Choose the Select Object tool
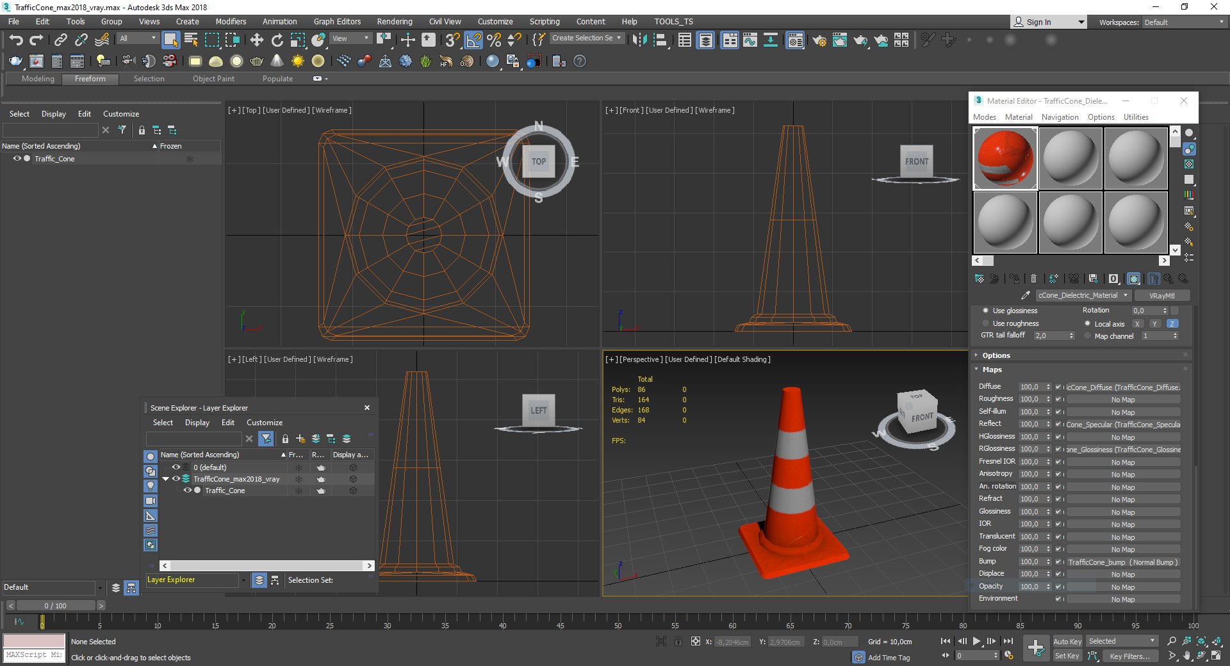Screen dimensions: 1230x666 (170, 40)
